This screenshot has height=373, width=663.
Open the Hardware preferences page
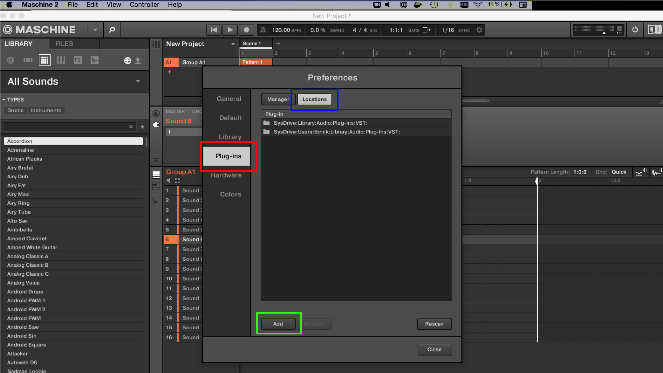[226, 175]
